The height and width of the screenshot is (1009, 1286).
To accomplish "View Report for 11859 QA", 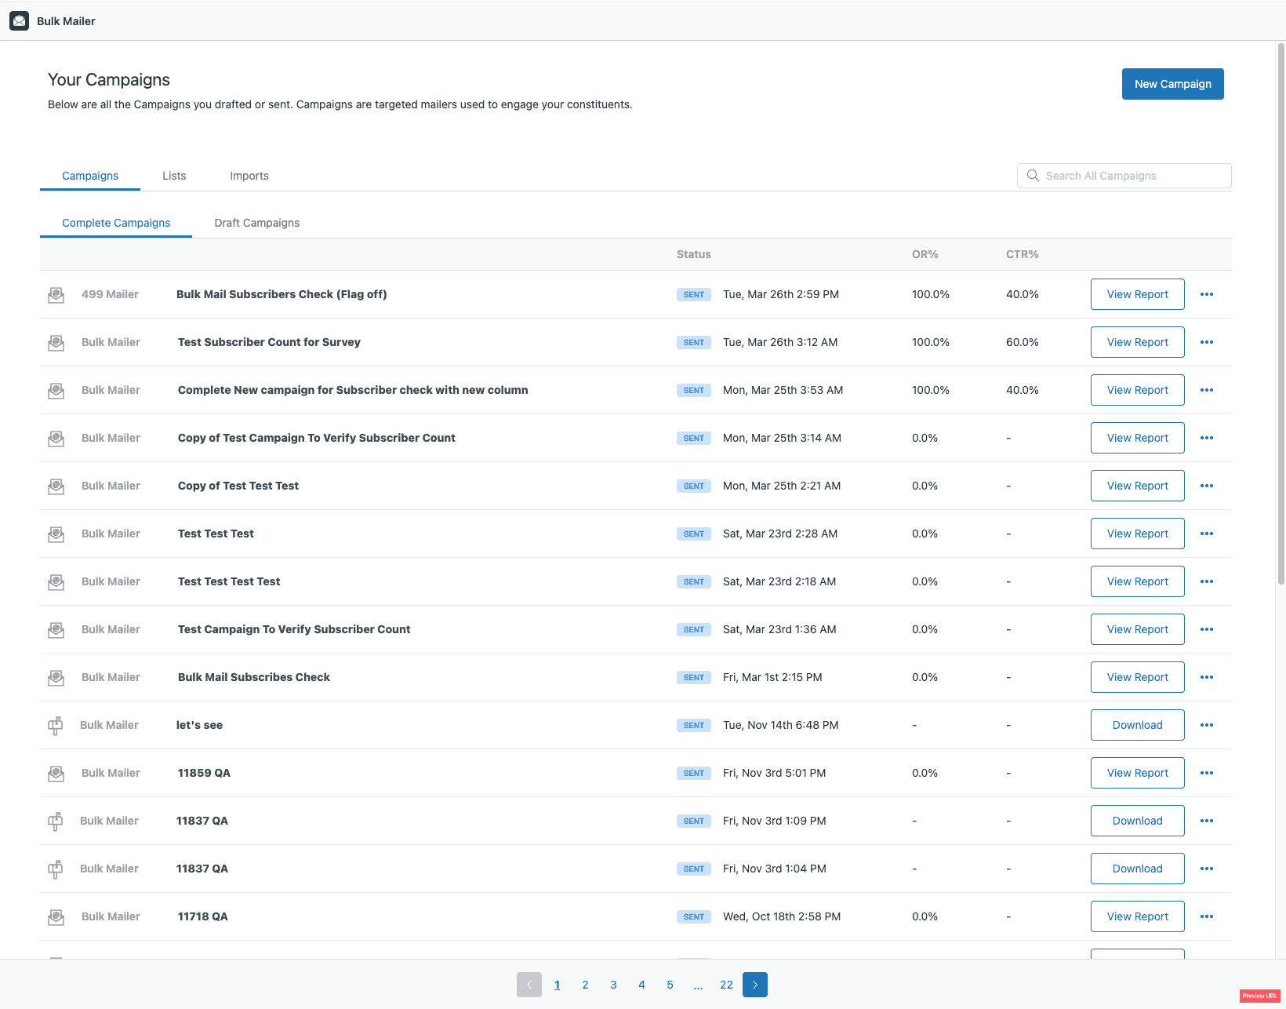I will point(1138,773).
